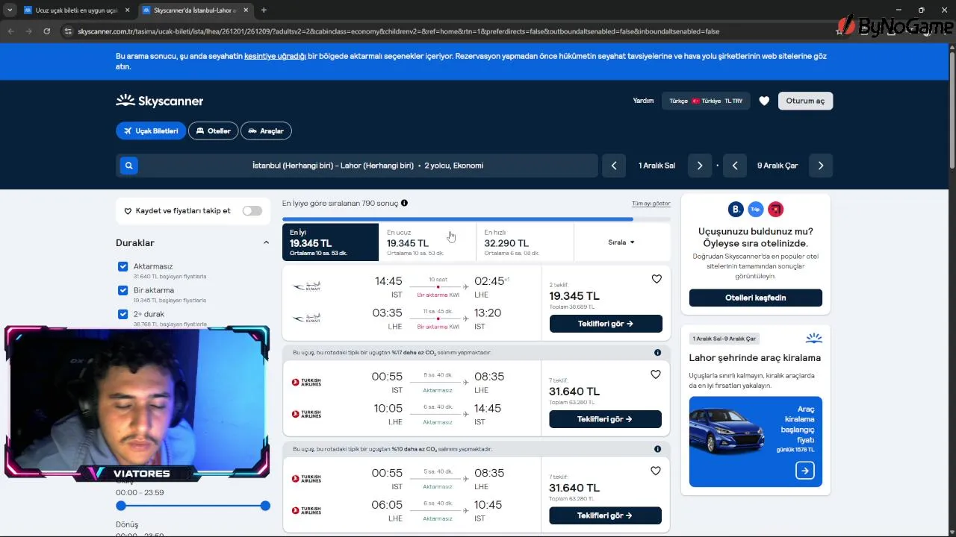Click Oturum aç button

805,101
